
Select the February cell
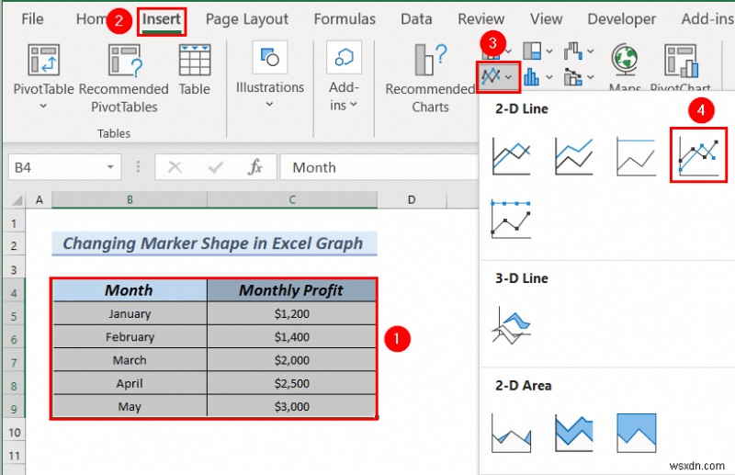(x=130, y=336)
